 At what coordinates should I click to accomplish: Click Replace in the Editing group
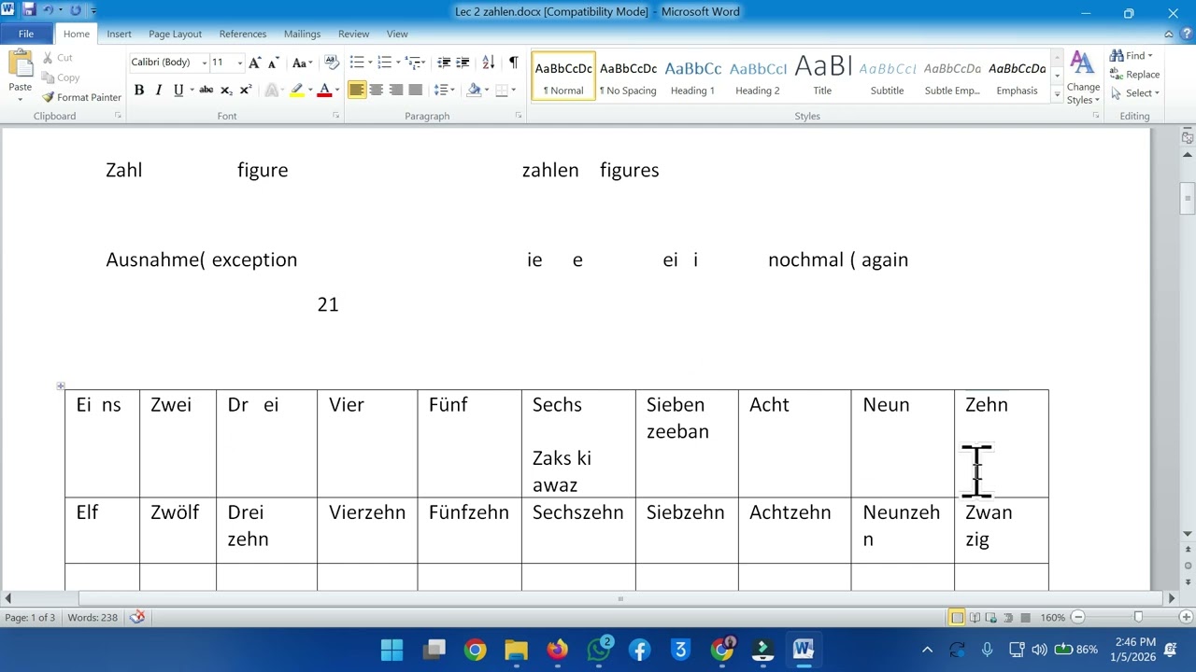[x=1134, y=75]
